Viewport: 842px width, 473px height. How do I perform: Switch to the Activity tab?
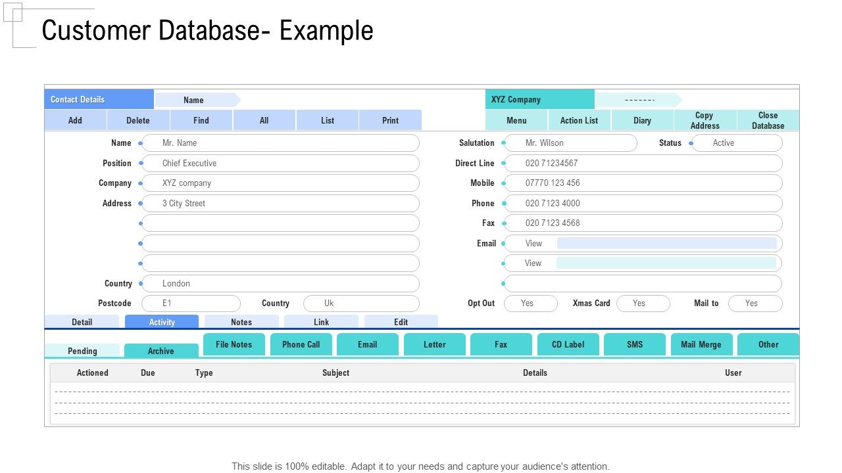click(162, 322)
